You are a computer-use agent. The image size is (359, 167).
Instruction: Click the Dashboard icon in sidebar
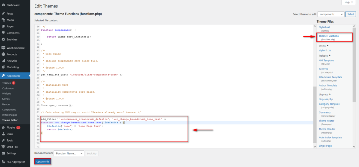point(3,5)
